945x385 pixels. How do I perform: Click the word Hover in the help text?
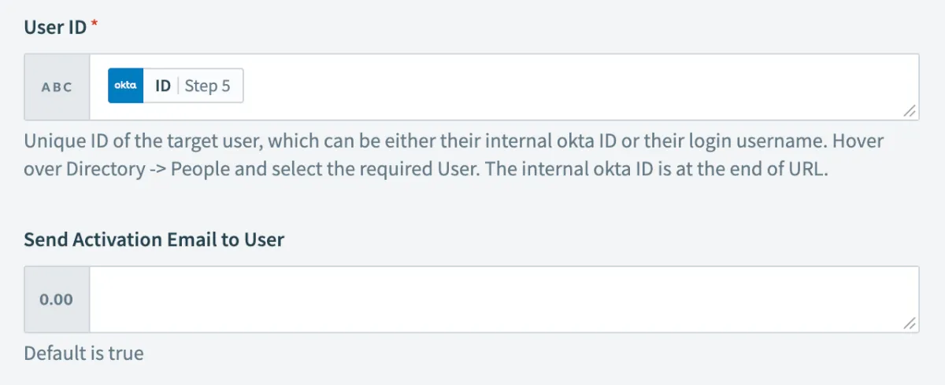[x=857, y=142]
